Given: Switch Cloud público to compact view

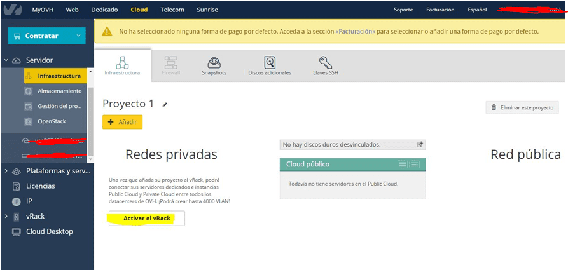Looking at the screenshot, I should (403, 165).
